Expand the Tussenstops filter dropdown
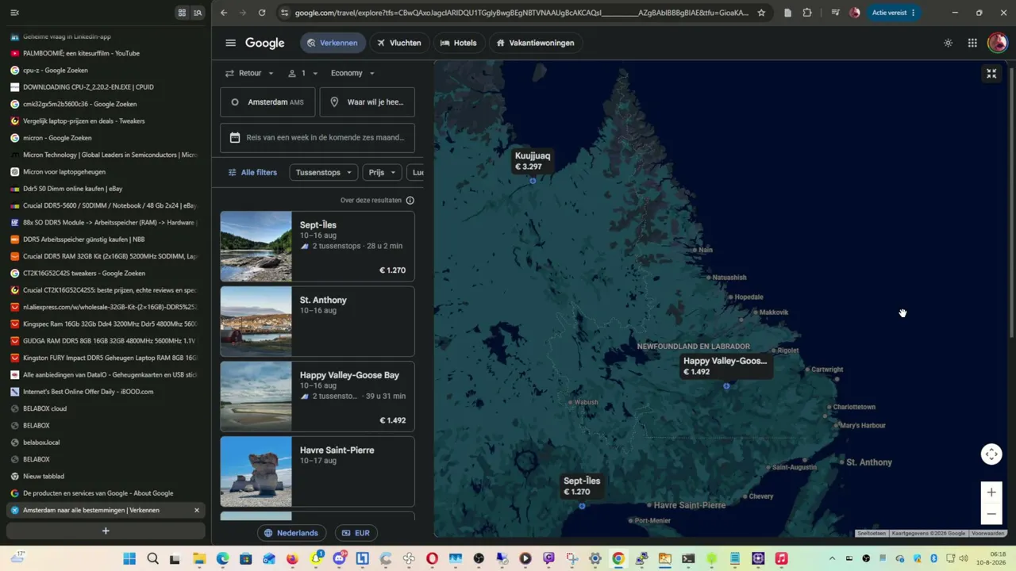The image size is (1016, 571). click(324, 172)
